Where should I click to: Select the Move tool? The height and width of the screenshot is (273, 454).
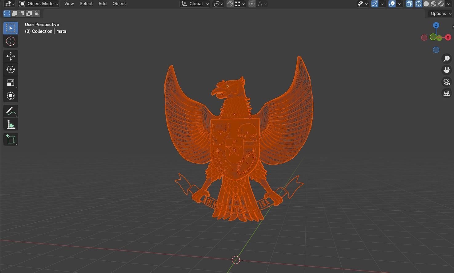coord(11,56)
